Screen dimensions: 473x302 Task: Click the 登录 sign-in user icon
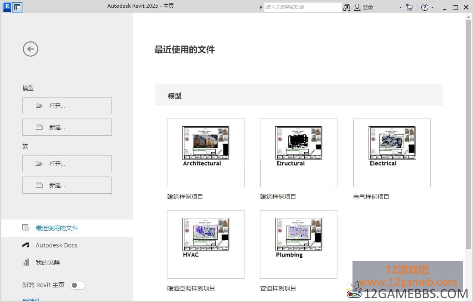(x=357, y=7)
